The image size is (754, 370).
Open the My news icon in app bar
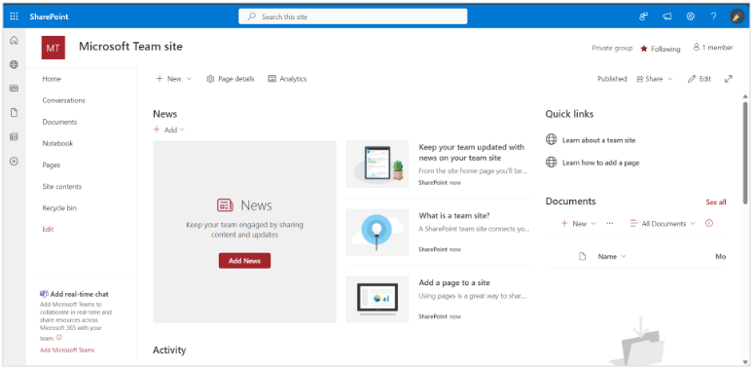pyautogui.click(x=14, y=89)
